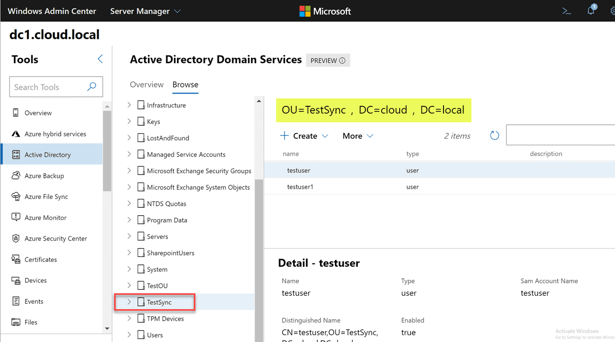Open notifications with the bell icon
The width and height of the screenshot is (615, 342).
[x=591, y=10]
